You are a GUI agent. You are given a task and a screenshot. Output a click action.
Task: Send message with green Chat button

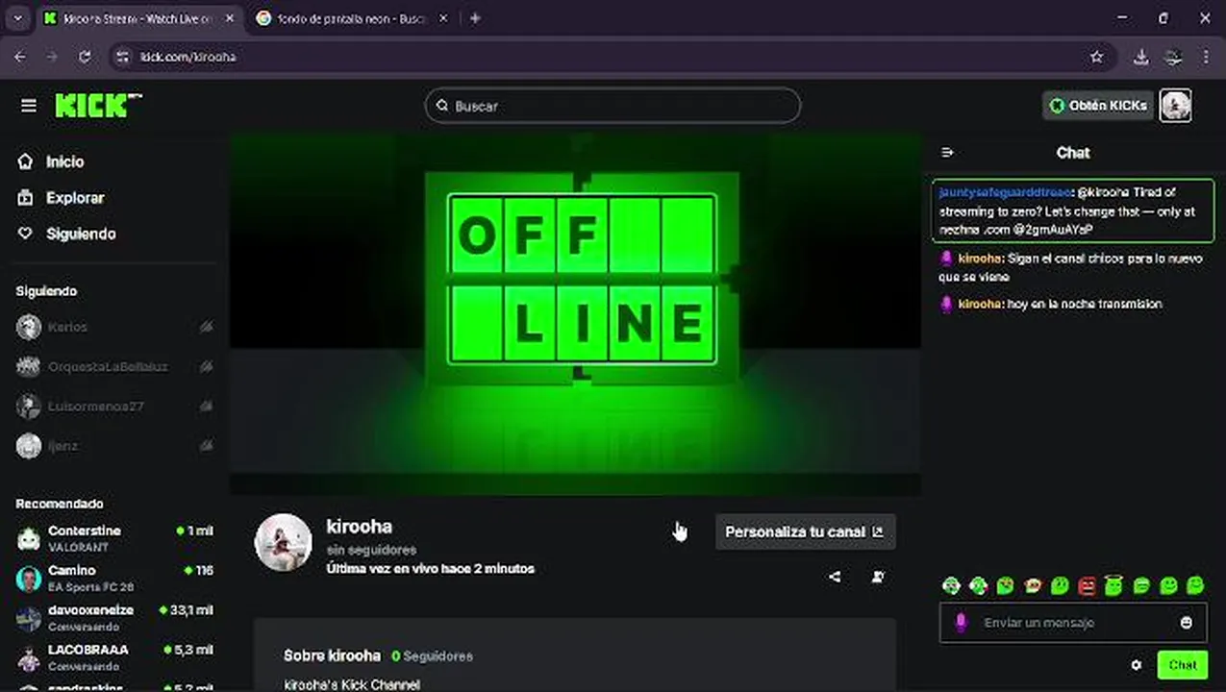[1182, 665]
